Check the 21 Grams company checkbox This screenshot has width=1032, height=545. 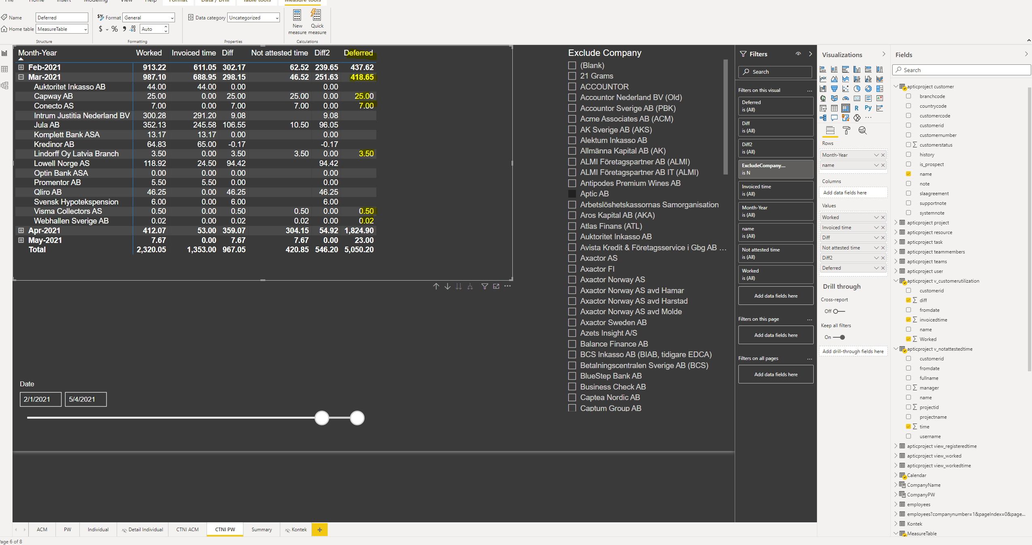(x=572, y=76)
